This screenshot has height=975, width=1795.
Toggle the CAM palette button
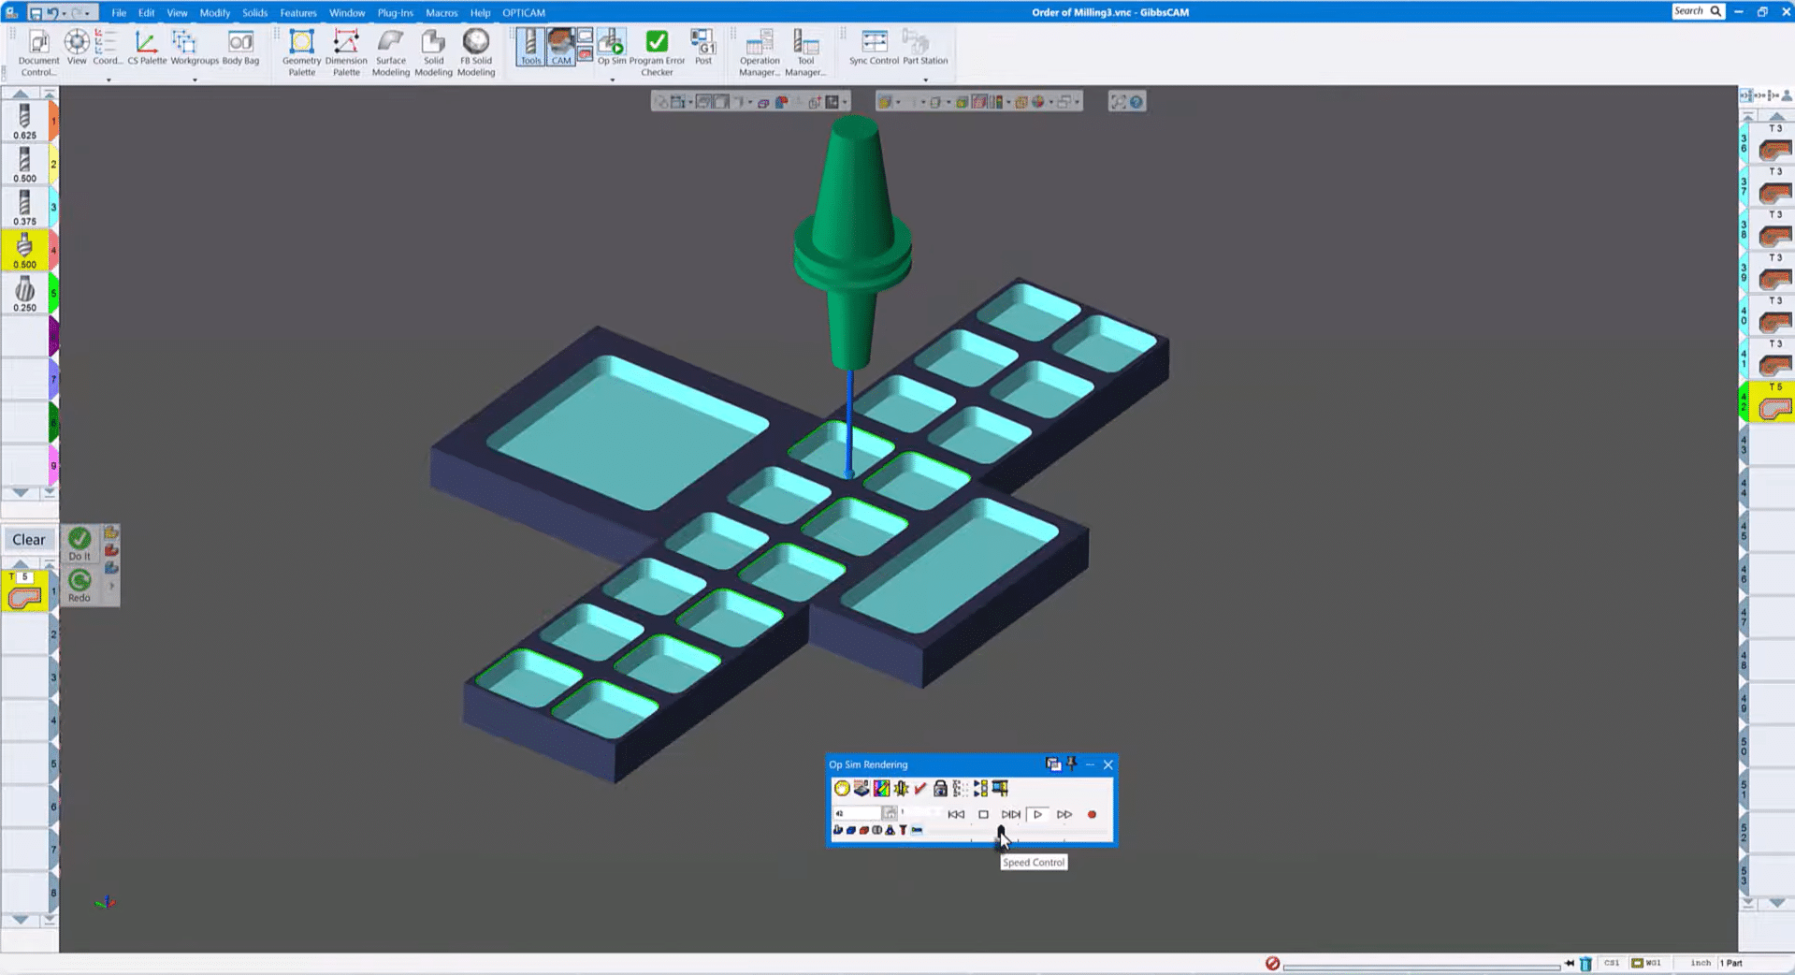click(560, 47)
